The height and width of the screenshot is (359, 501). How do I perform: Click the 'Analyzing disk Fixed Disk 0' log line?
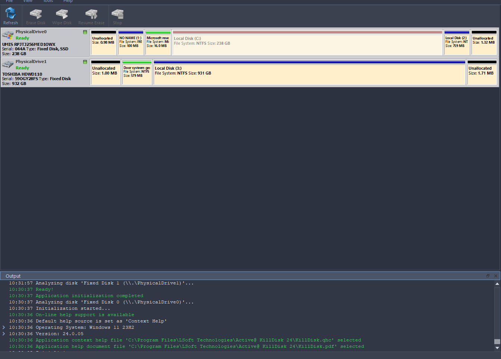pos(101,302)
